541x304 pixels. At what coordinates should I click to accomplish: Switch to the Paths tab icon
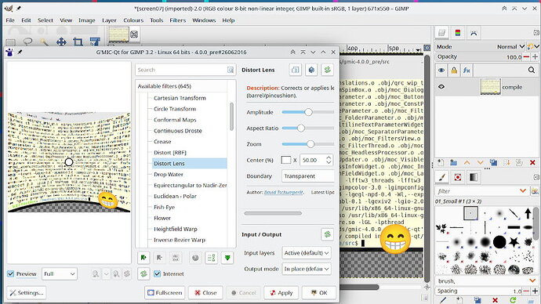pyautogui.click(x=474, y=33)
